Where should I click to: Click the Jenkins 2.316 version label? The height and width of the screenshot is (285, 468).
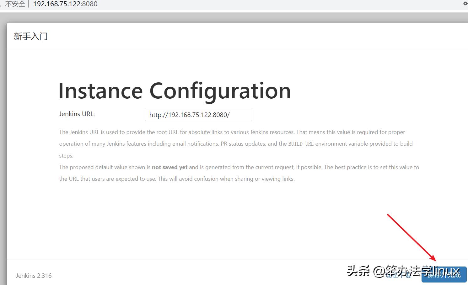(33, 275)
